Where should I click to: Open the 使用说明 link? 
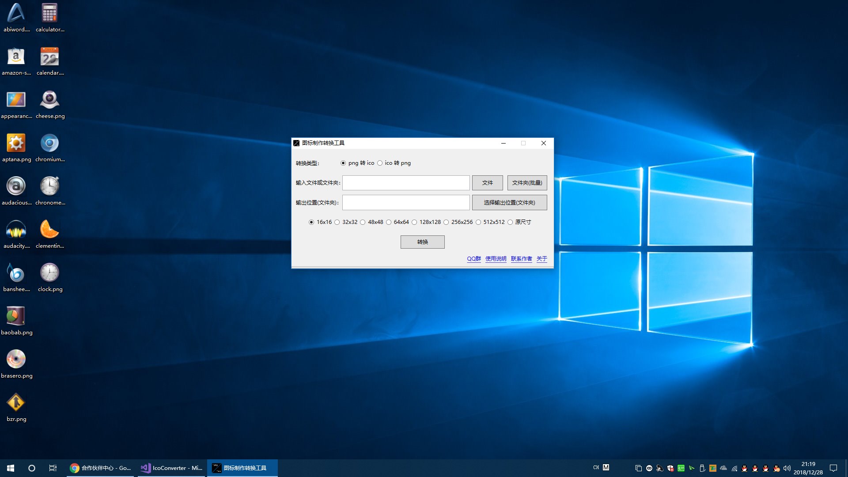tap(496, 259)
